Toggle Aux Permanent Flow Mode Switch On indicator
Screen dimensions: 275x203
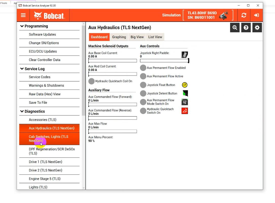(x=143, y=102)
